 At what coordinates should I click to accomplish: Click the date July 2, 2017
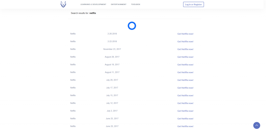(x=112, y=111)
